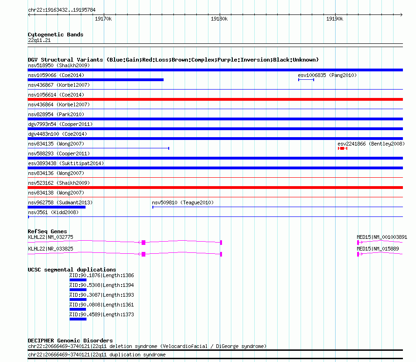Click segmental duplication %ID:90.4589 Length:1373
The height and width of the screenshot is (362, 416).
coord(101,314)
